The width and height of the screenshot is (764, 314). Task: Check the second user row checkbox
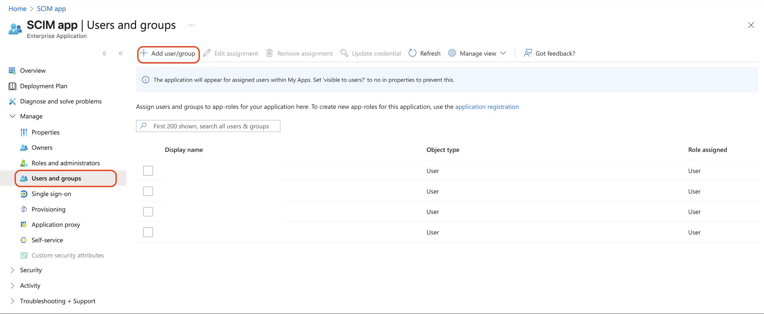click(148, 191)
